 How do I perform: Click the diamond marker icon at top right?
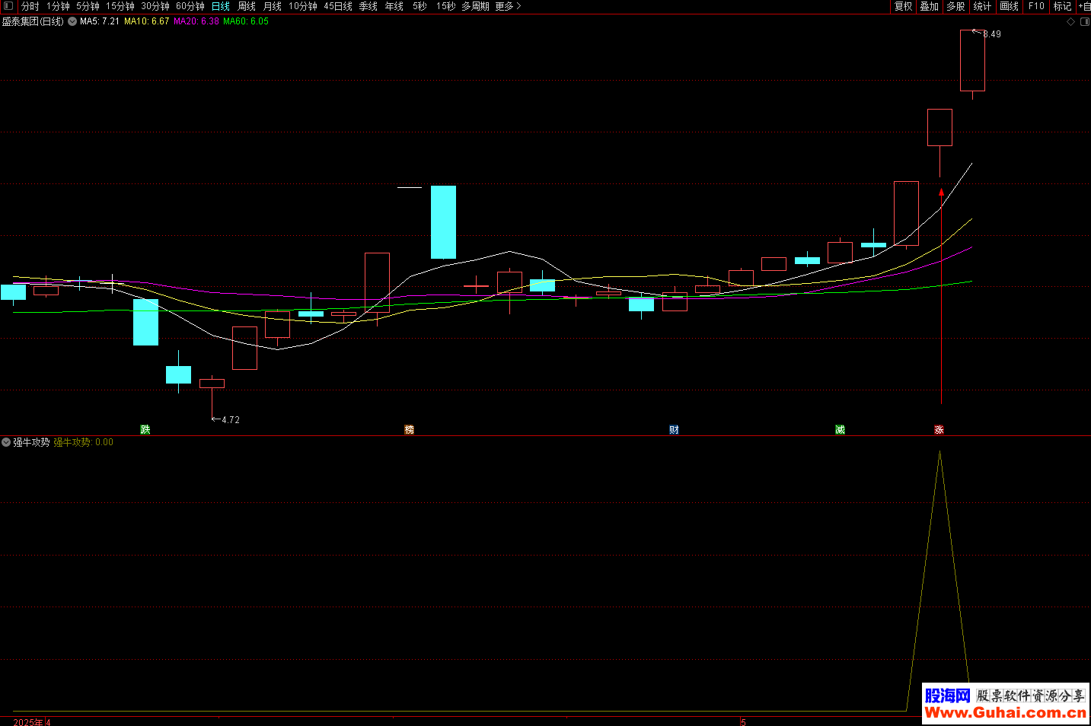(x=1070, y=21)
